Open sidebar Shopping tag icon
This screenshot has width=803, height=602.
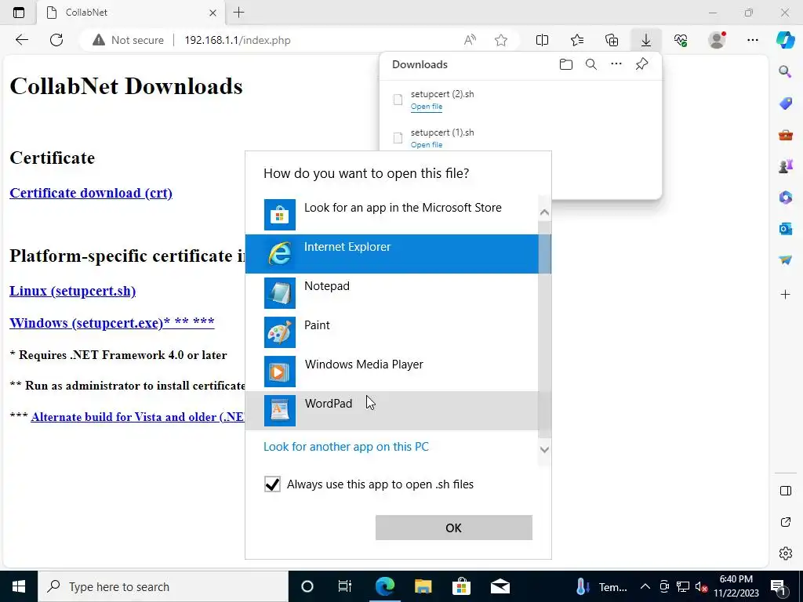click(785, 103)
